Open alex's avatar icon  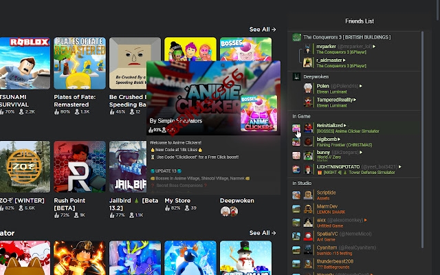click(x=308, y=223)
